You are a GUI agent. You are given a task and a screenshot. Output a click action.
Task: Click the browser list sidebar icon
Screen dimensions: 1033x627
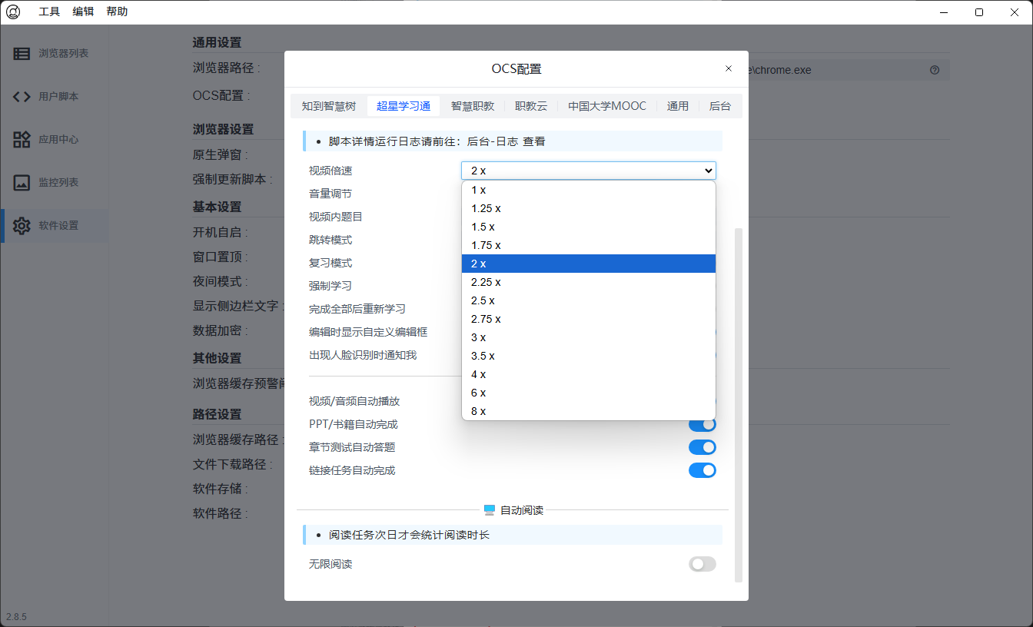pos(22,54)
